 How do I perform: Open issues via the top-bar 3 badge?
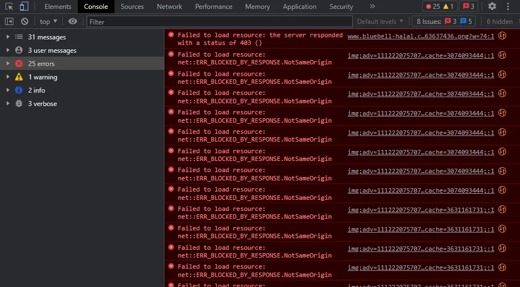pyautogui.click(x=468, y=6)
